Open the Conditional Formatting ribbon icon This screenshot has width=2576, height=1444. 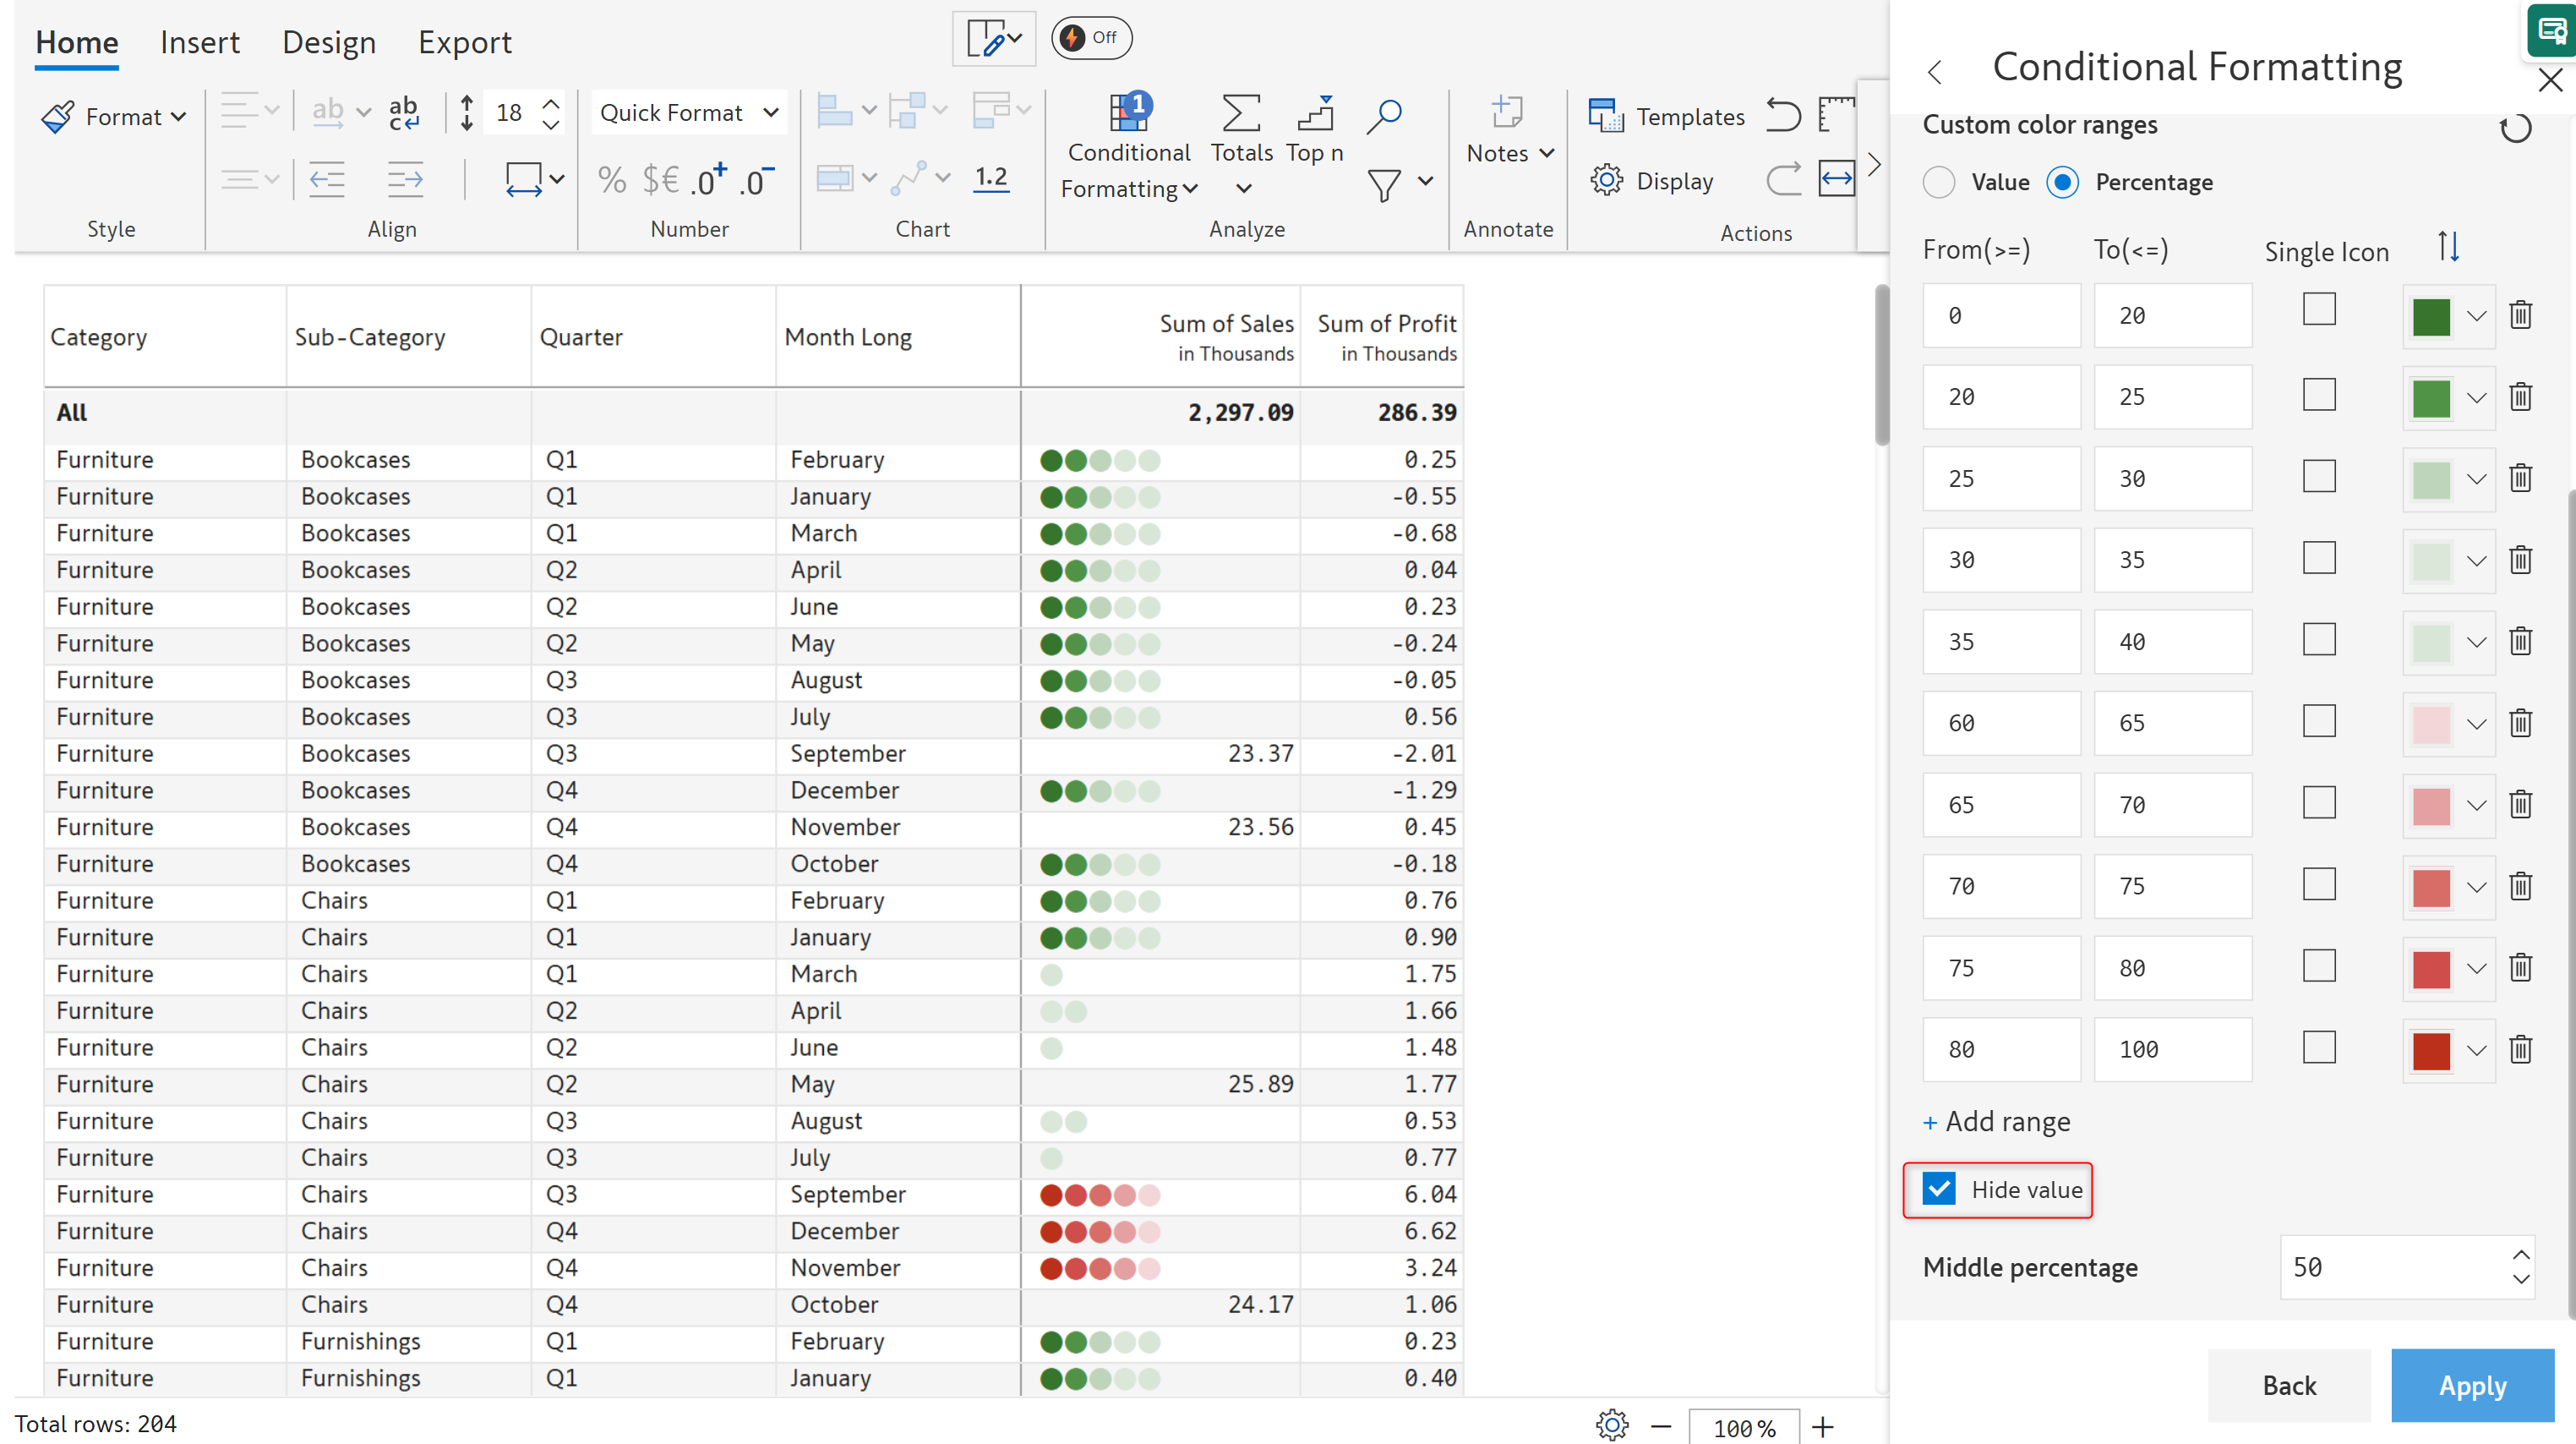click(x=1129, y=115)
